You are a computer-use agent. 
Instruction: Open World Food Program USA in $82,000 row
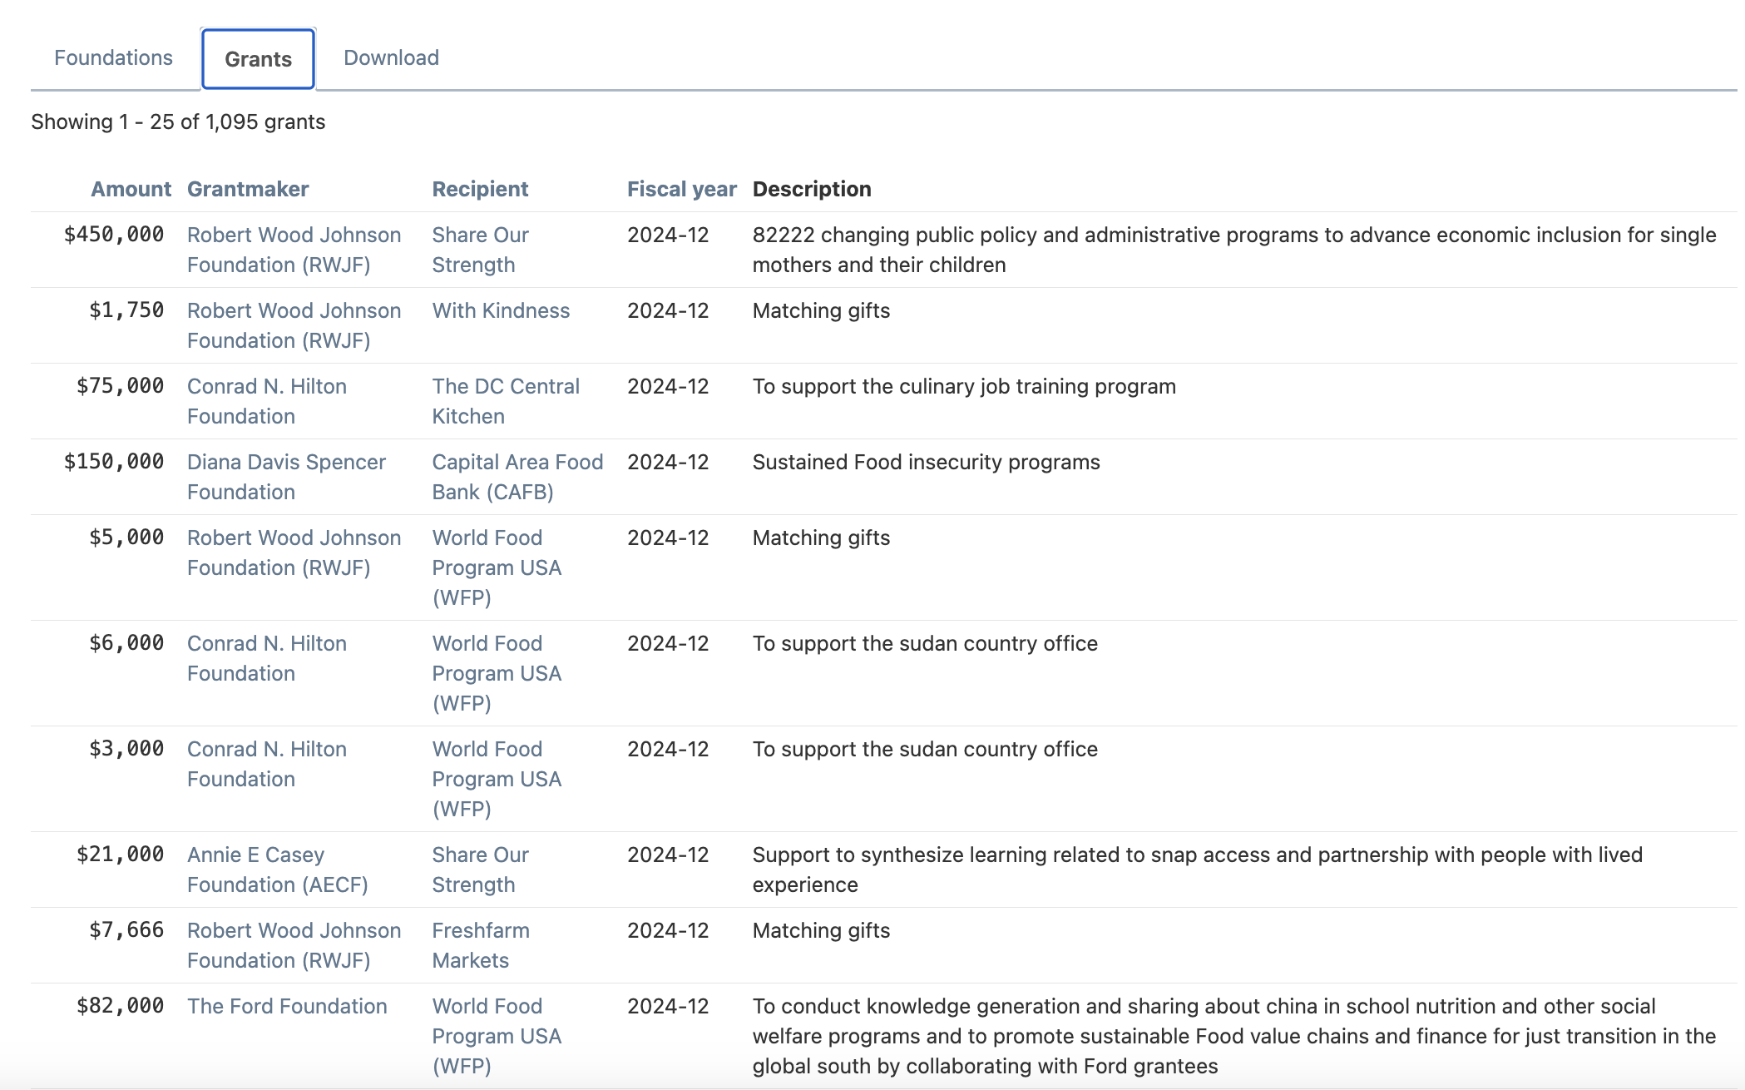click(497, 1036)
